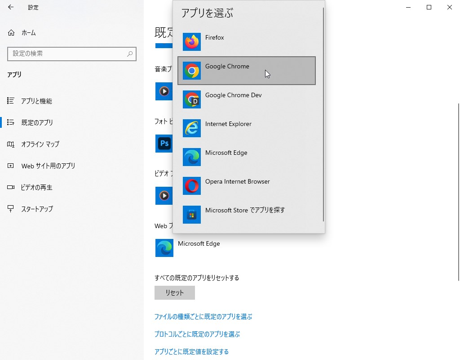Click the current web browser Edge icon

point(164,248)
